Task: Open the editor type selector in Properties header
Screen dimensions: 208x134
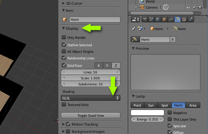Action: (135, 19)
